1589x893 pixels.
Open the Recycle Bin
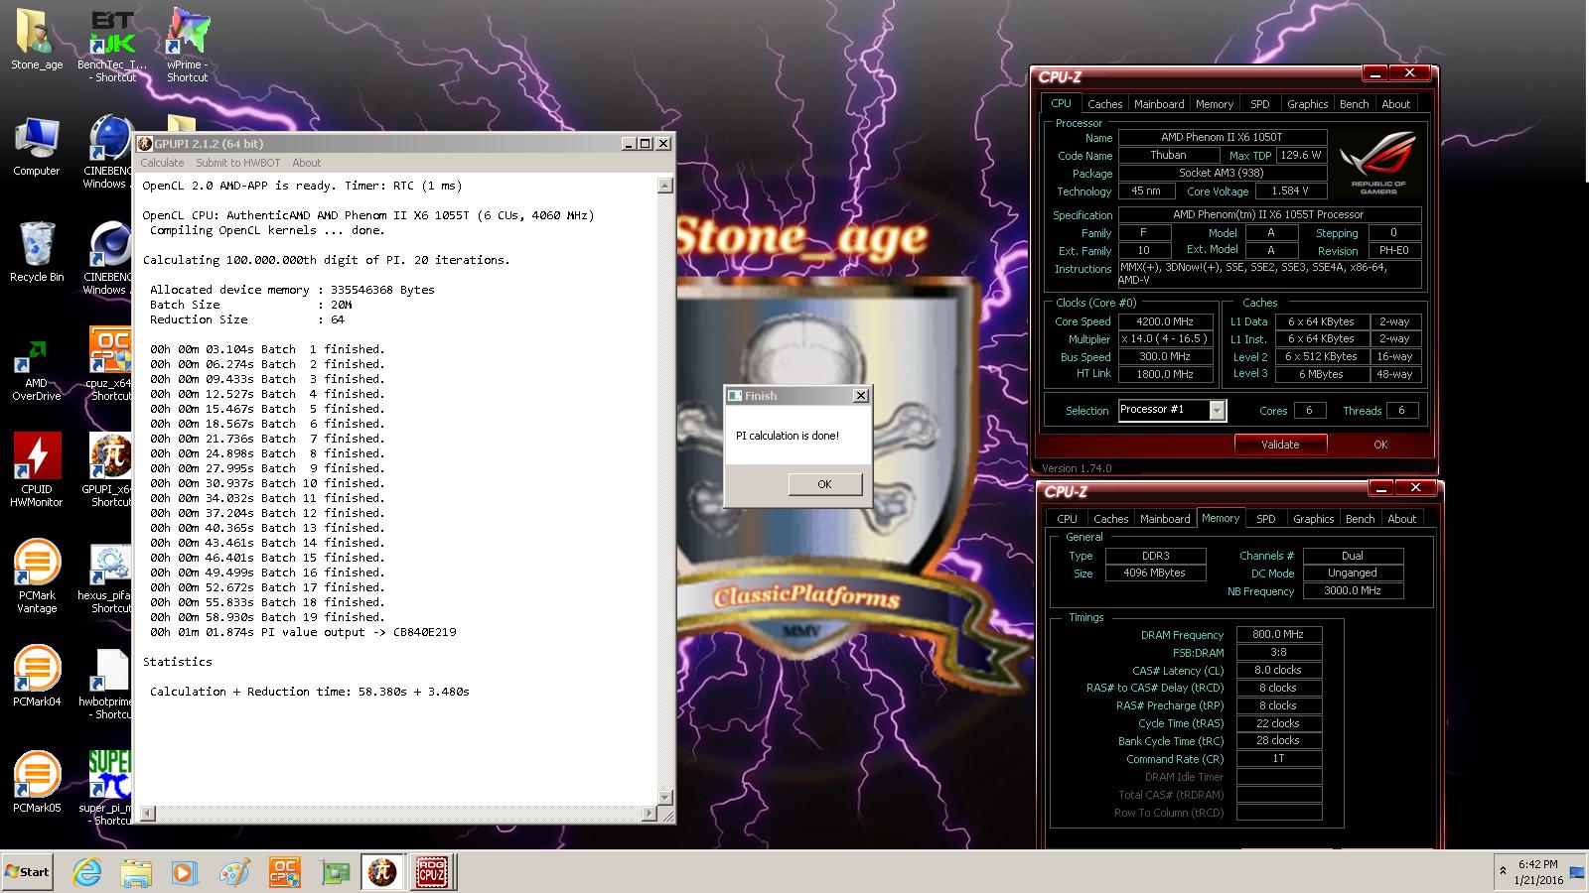(37, 252)
